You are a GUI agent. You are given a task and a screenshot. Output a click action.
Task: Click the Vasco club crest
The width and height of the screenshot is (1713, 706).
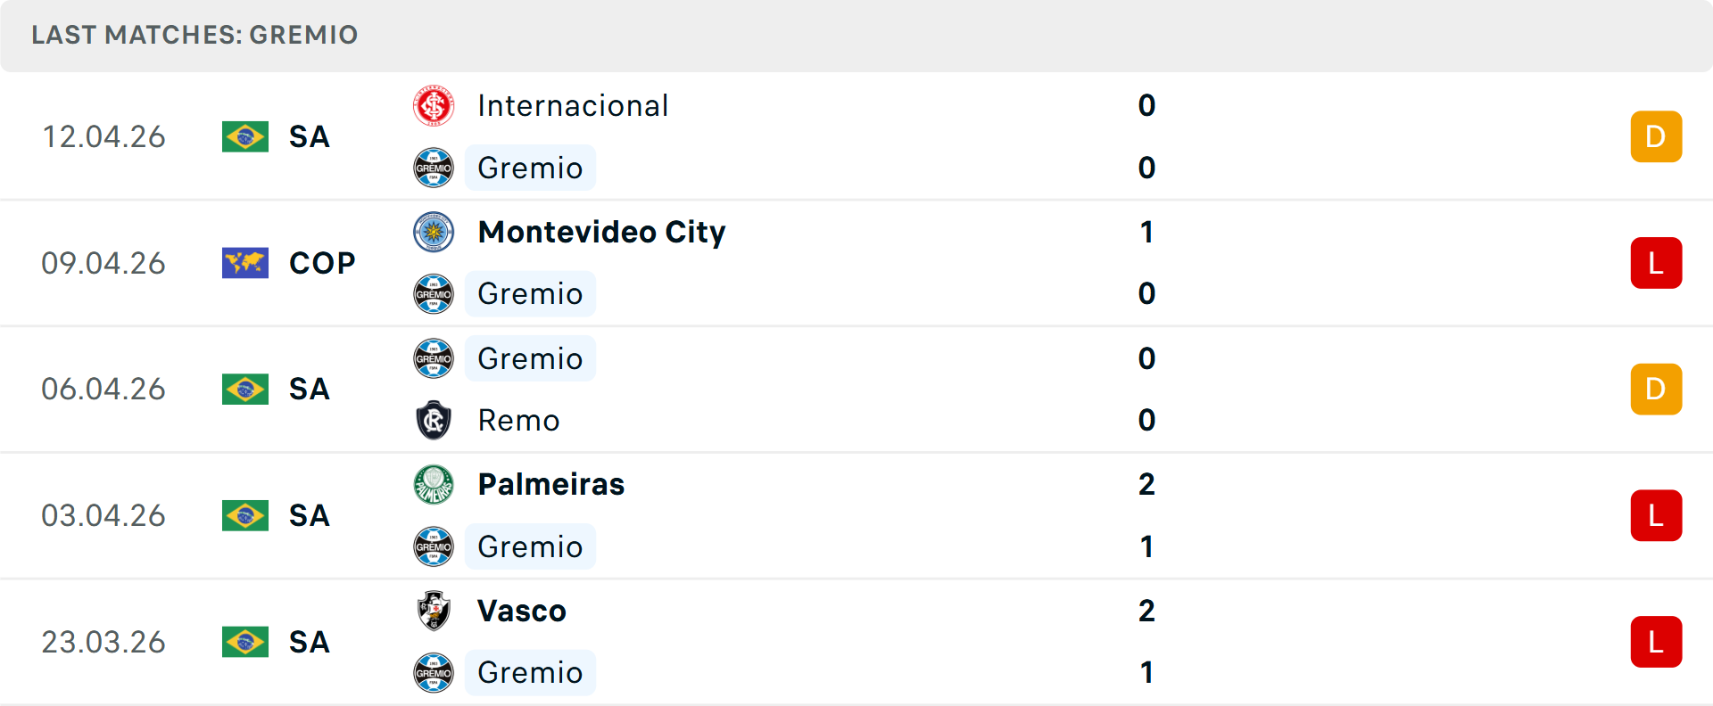[434, 611]
